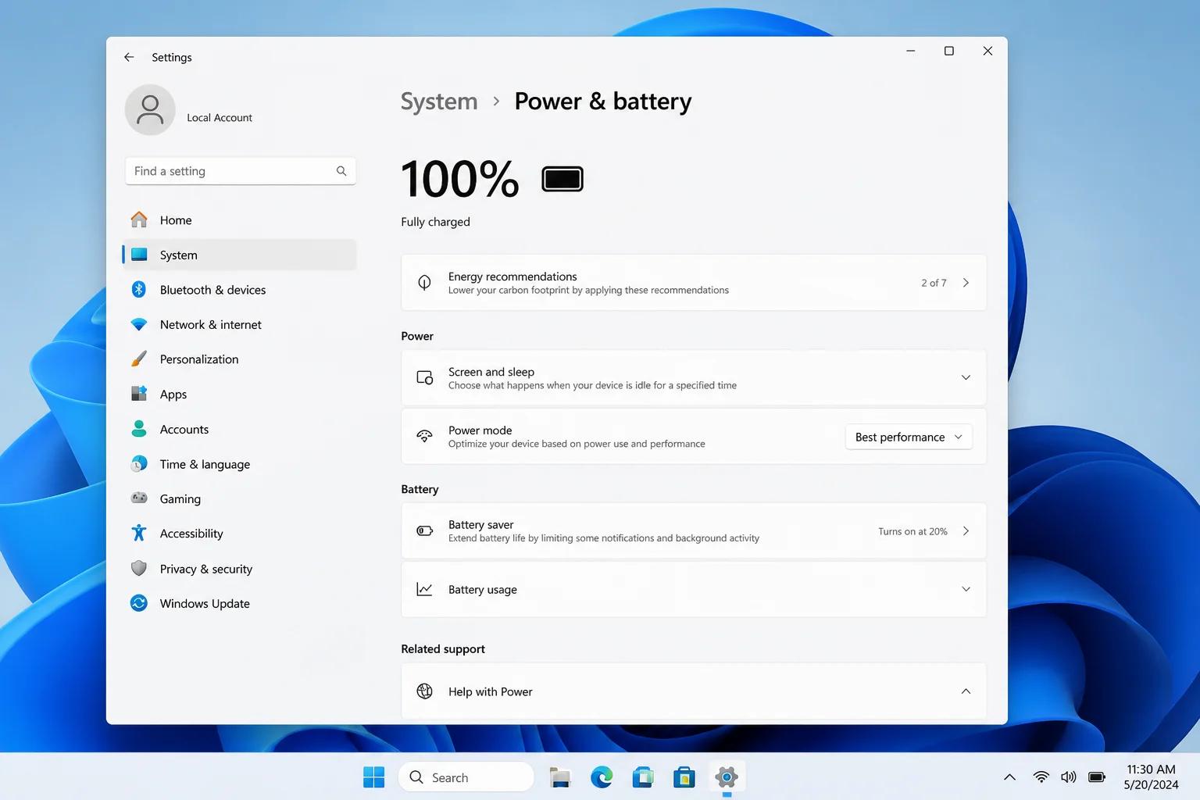Image resolution: width=1200 pixels, height=800 pixels.
Task: Click the Help with Power globe icon
Action: [x=424, y=691]
